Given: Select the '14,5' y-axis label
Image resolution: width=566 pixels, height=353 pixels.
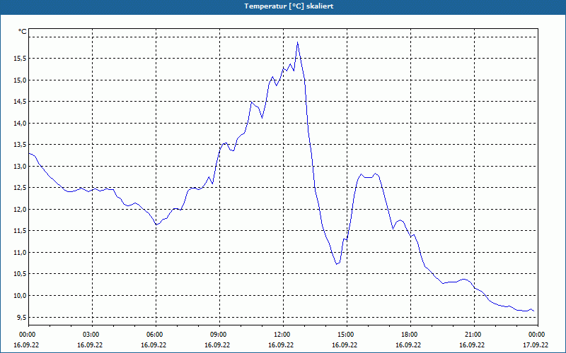Looking at the screenshot, I should [20, 102].
